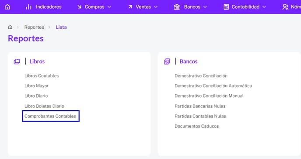Click the Ventas up-right arrow icon

pos(130,7)
